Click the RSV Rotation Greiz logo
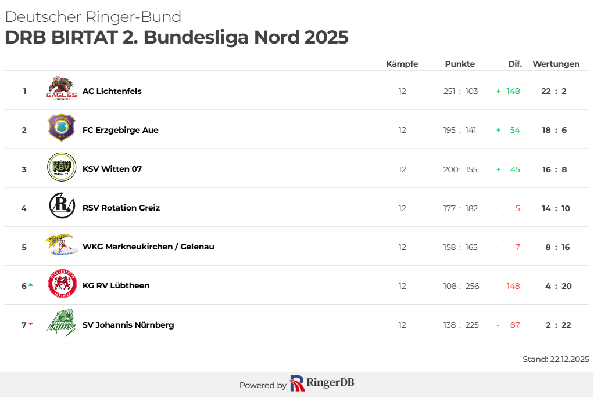Viewport: 594px width, 398px height. point(62,206)
